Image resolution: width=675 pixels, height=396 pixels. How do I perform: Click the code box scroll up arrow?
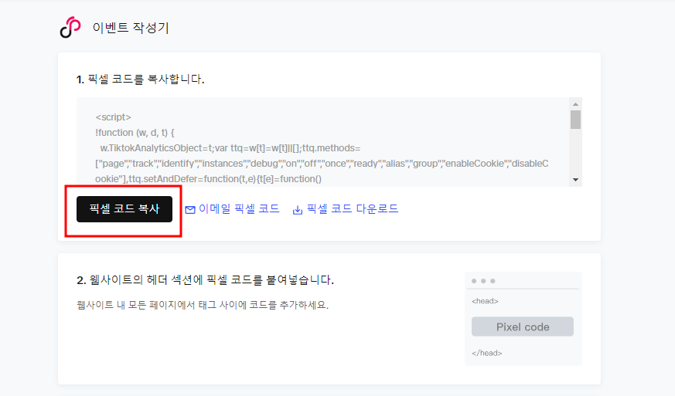point(575,104)
